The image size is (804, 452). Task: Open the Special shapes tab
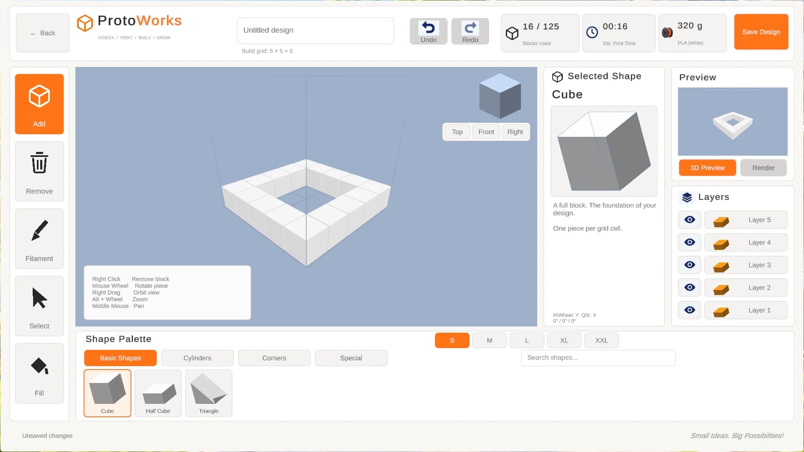point(351,358)
